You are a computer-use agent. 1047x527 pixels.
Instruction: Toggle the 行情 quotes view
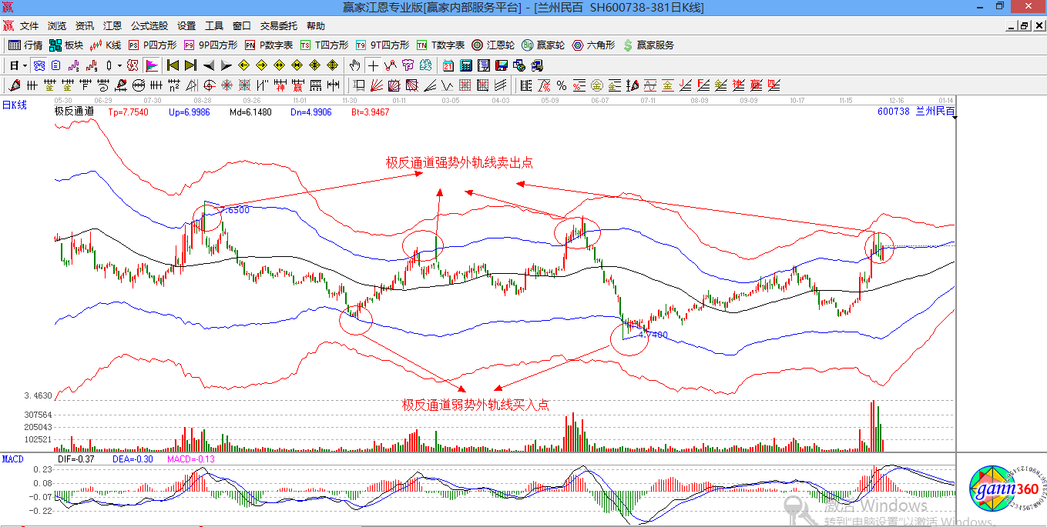coord(25,45)
